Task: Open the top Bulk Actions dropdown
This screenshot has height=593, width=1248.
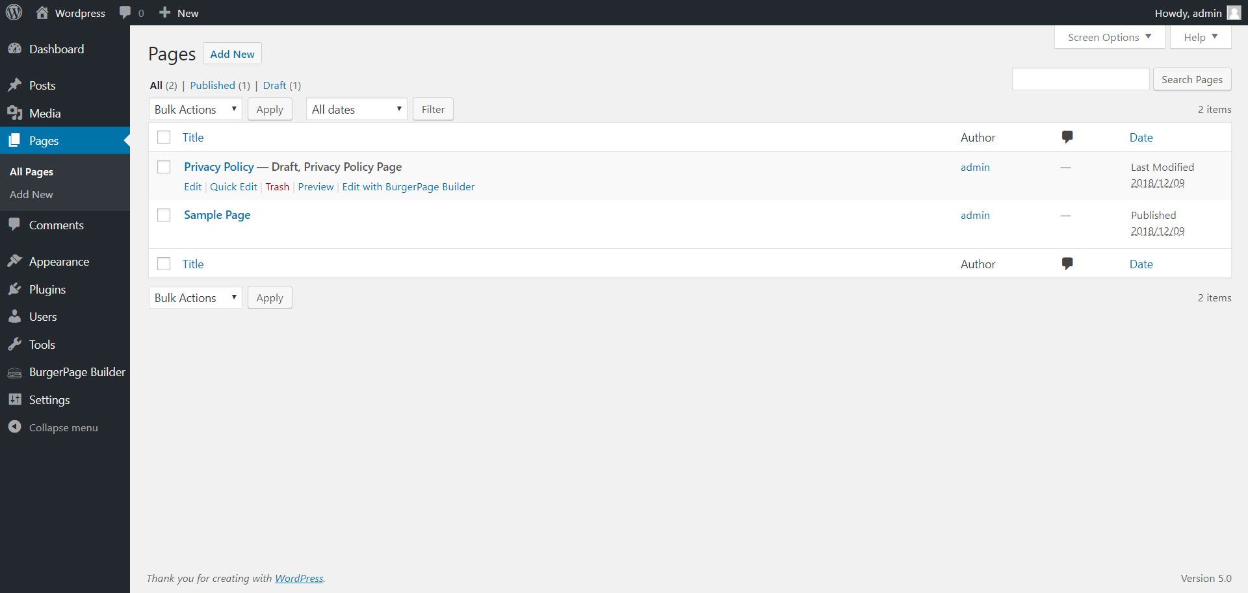Action: 195,109
